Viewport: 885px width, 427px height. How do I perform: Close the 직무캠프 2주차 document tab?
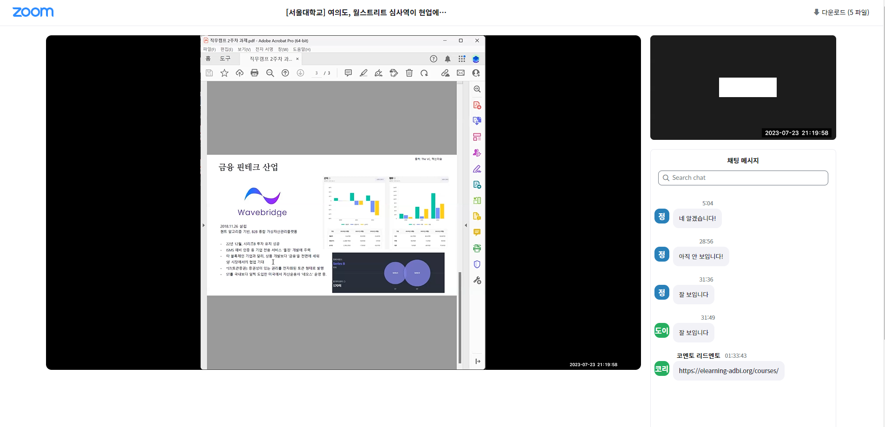click(x=297, y=59)
